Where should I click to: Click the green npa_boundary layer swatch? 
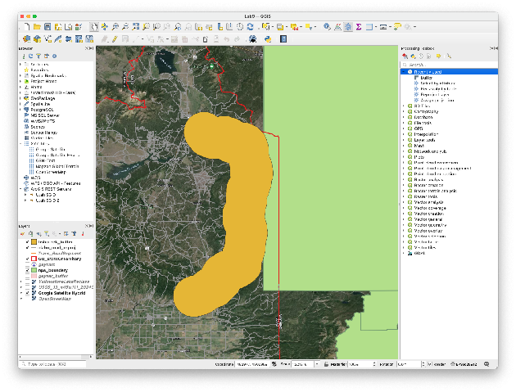click(x=34, y=270)
